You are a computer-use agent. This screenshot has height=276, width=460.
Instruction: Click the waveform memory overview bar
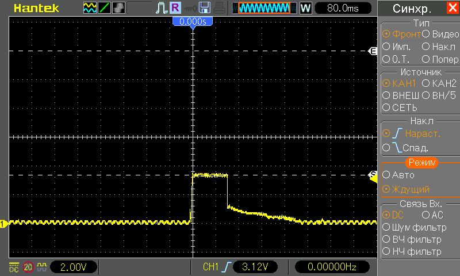264,8
